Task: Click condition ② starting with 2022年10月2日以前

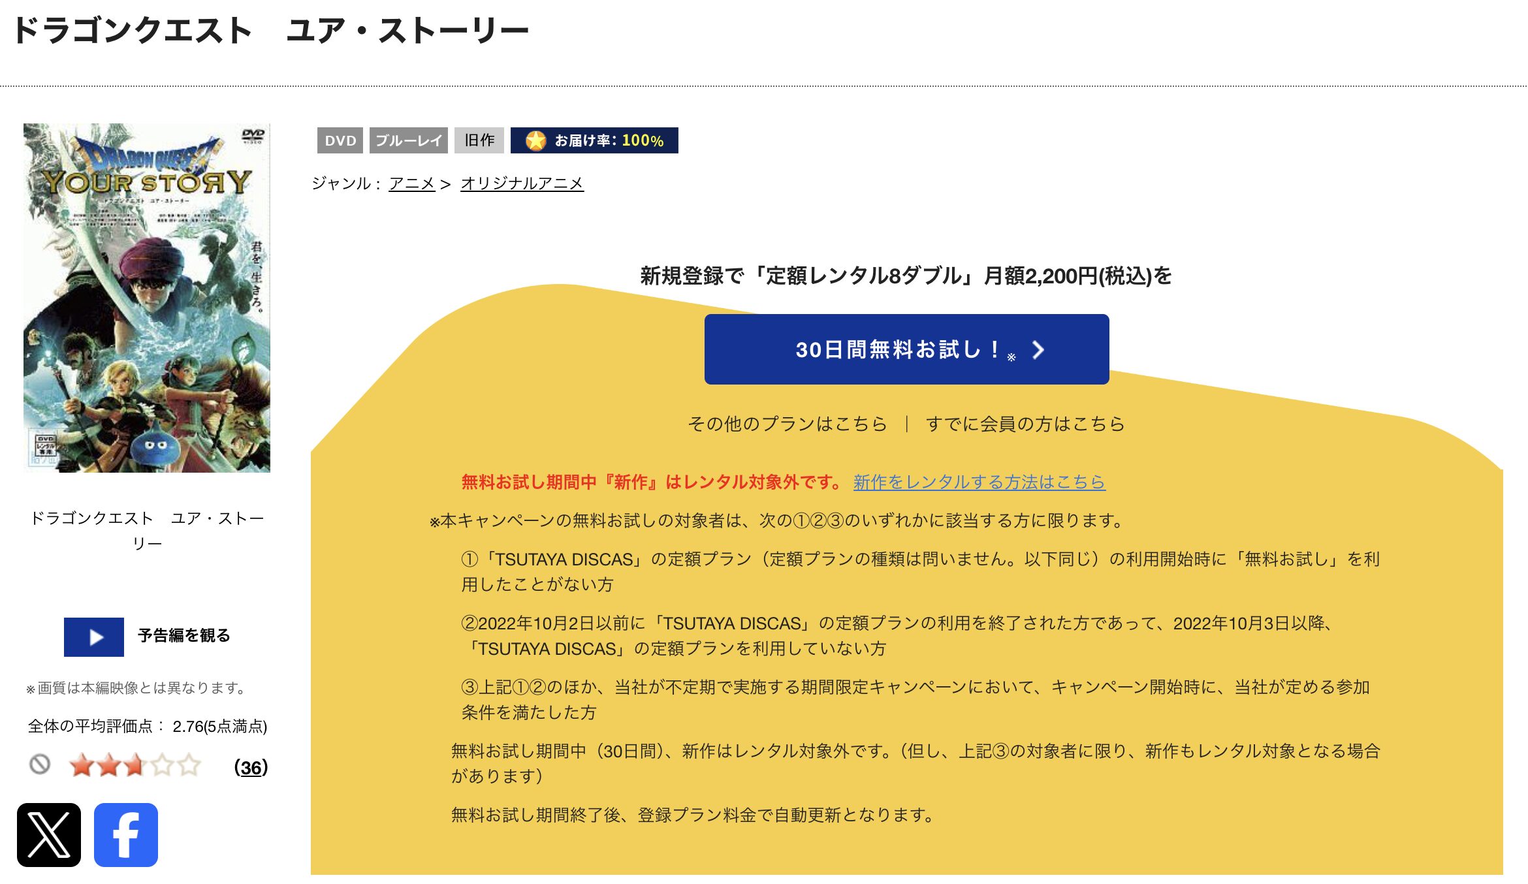Action: click(x=898, y=635)
